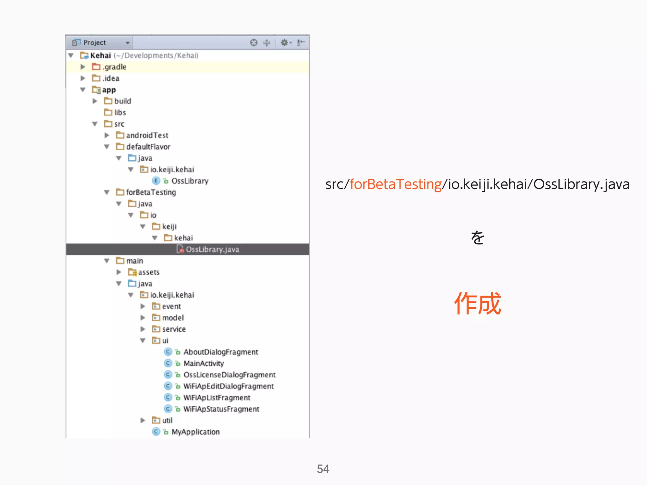Click slide text src/forBetaTesting/io.keiji.kehai/OssLibrary.java
The width and height of the screenshot is (647, 485).
(x=477, y=184)
